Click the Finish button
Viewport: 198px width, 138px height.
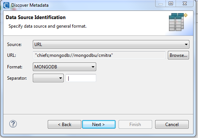tap(135, 124)
